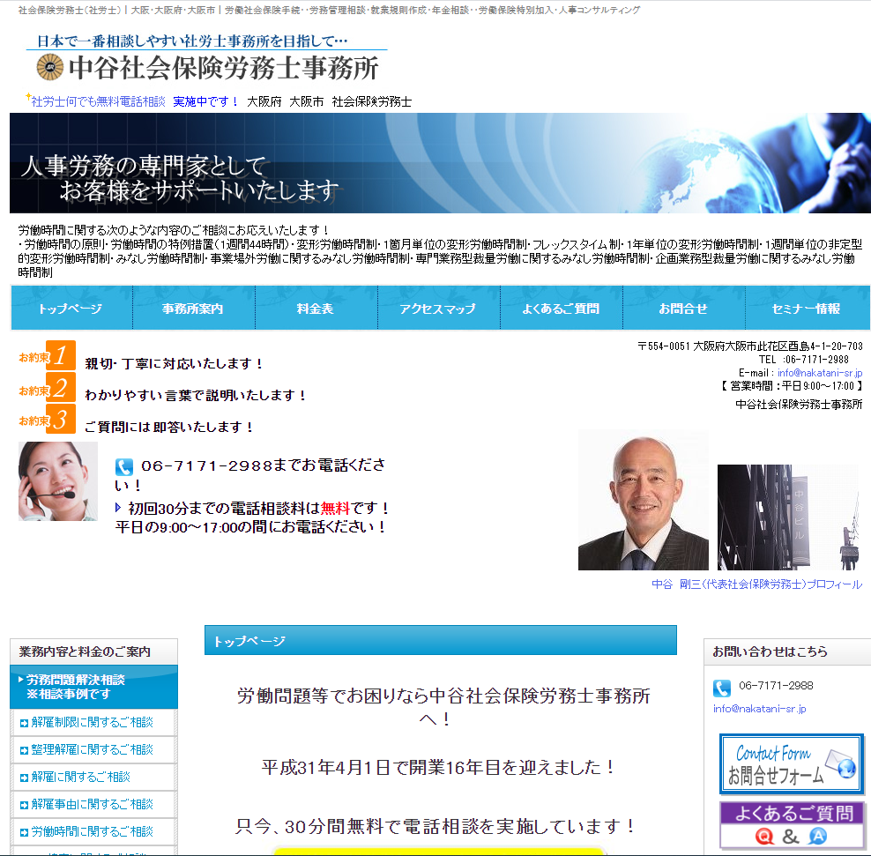The height and width of the screenshot is (856, 871).
Task: Open the 料金表 navigation tab
Action: click(x=315, y=309)
